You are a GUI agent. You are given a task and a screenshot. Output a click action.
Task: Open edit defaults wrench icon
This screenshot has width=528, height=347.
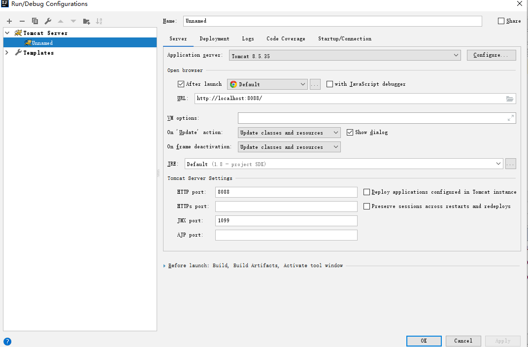[x=48, y=21]
